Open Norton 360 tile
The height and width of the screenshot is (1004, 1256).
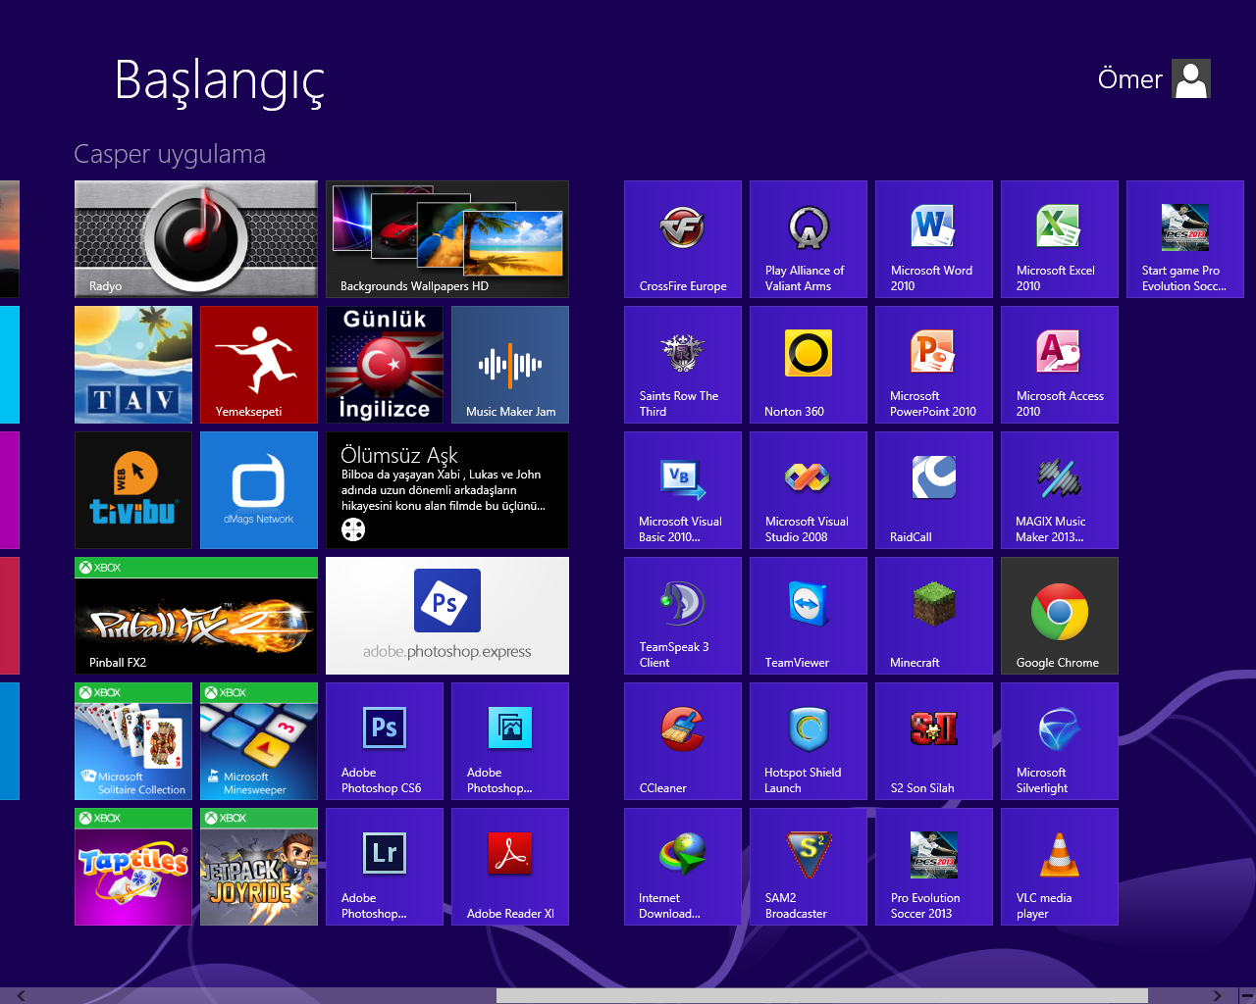tap(809, 365)
